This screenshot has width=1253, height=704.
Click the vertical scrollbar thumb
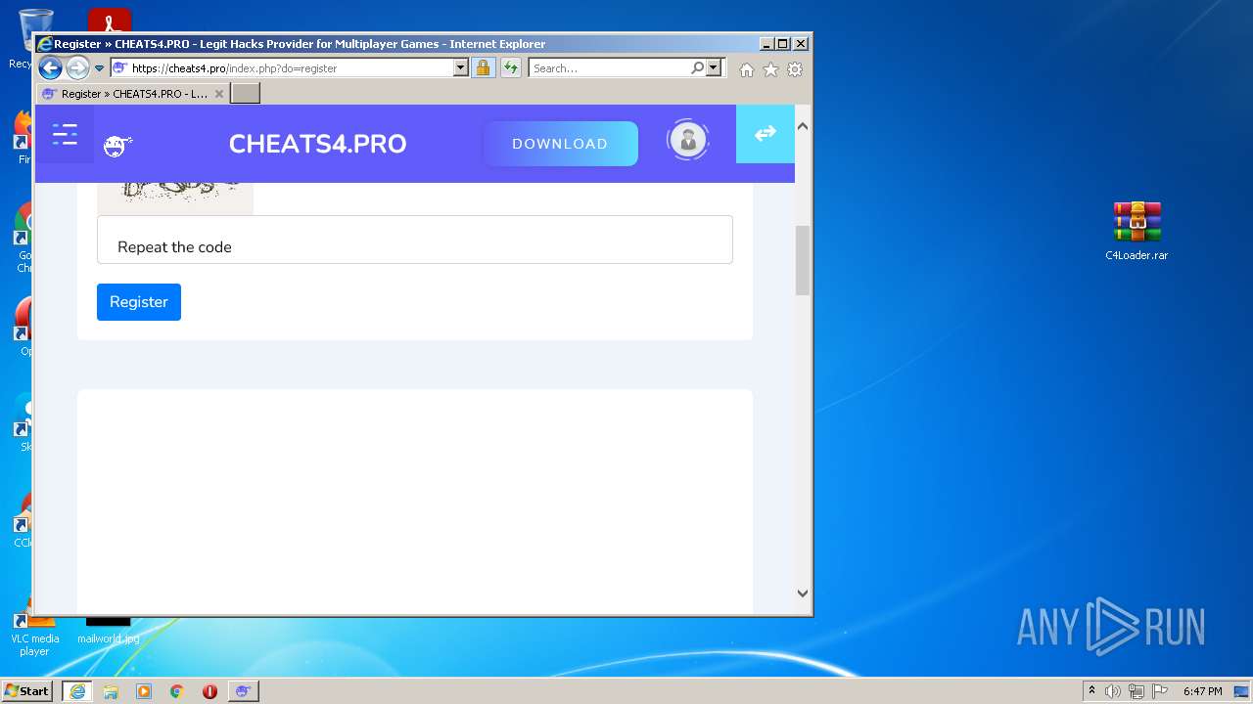803,260
